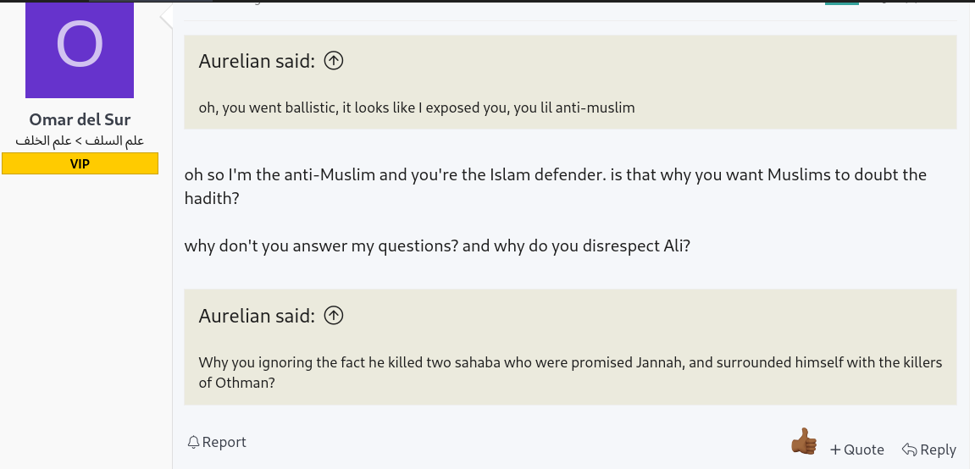Click the plus icon beside Quote
Viewport: 975px width, 469px height.
(835, 450)
